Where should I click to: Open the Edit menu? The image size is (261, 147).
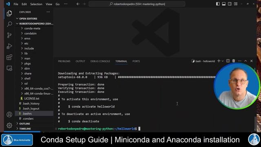(x=24, y=4)
